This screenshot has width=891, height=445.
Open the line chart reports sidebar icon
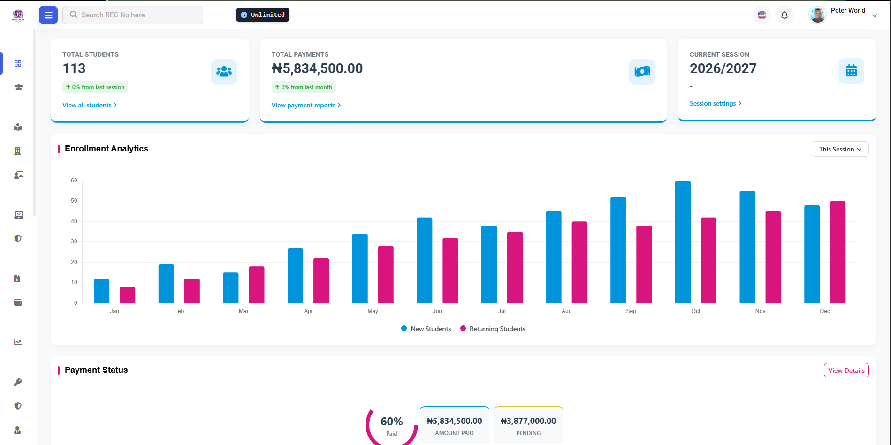pos(18,342)
